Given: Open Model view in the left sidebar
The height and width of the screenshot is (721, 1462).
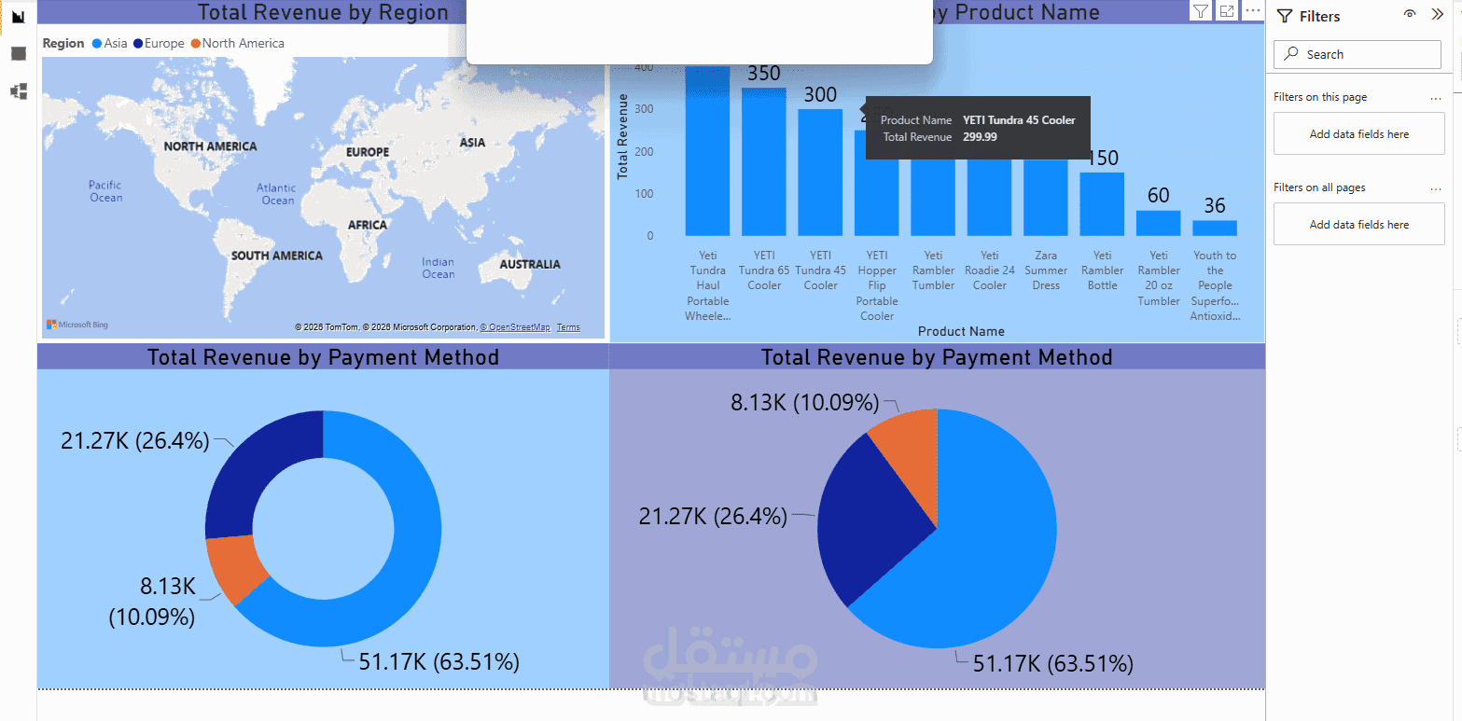Looking at the screenshot, I should click(x=18, y=90).
